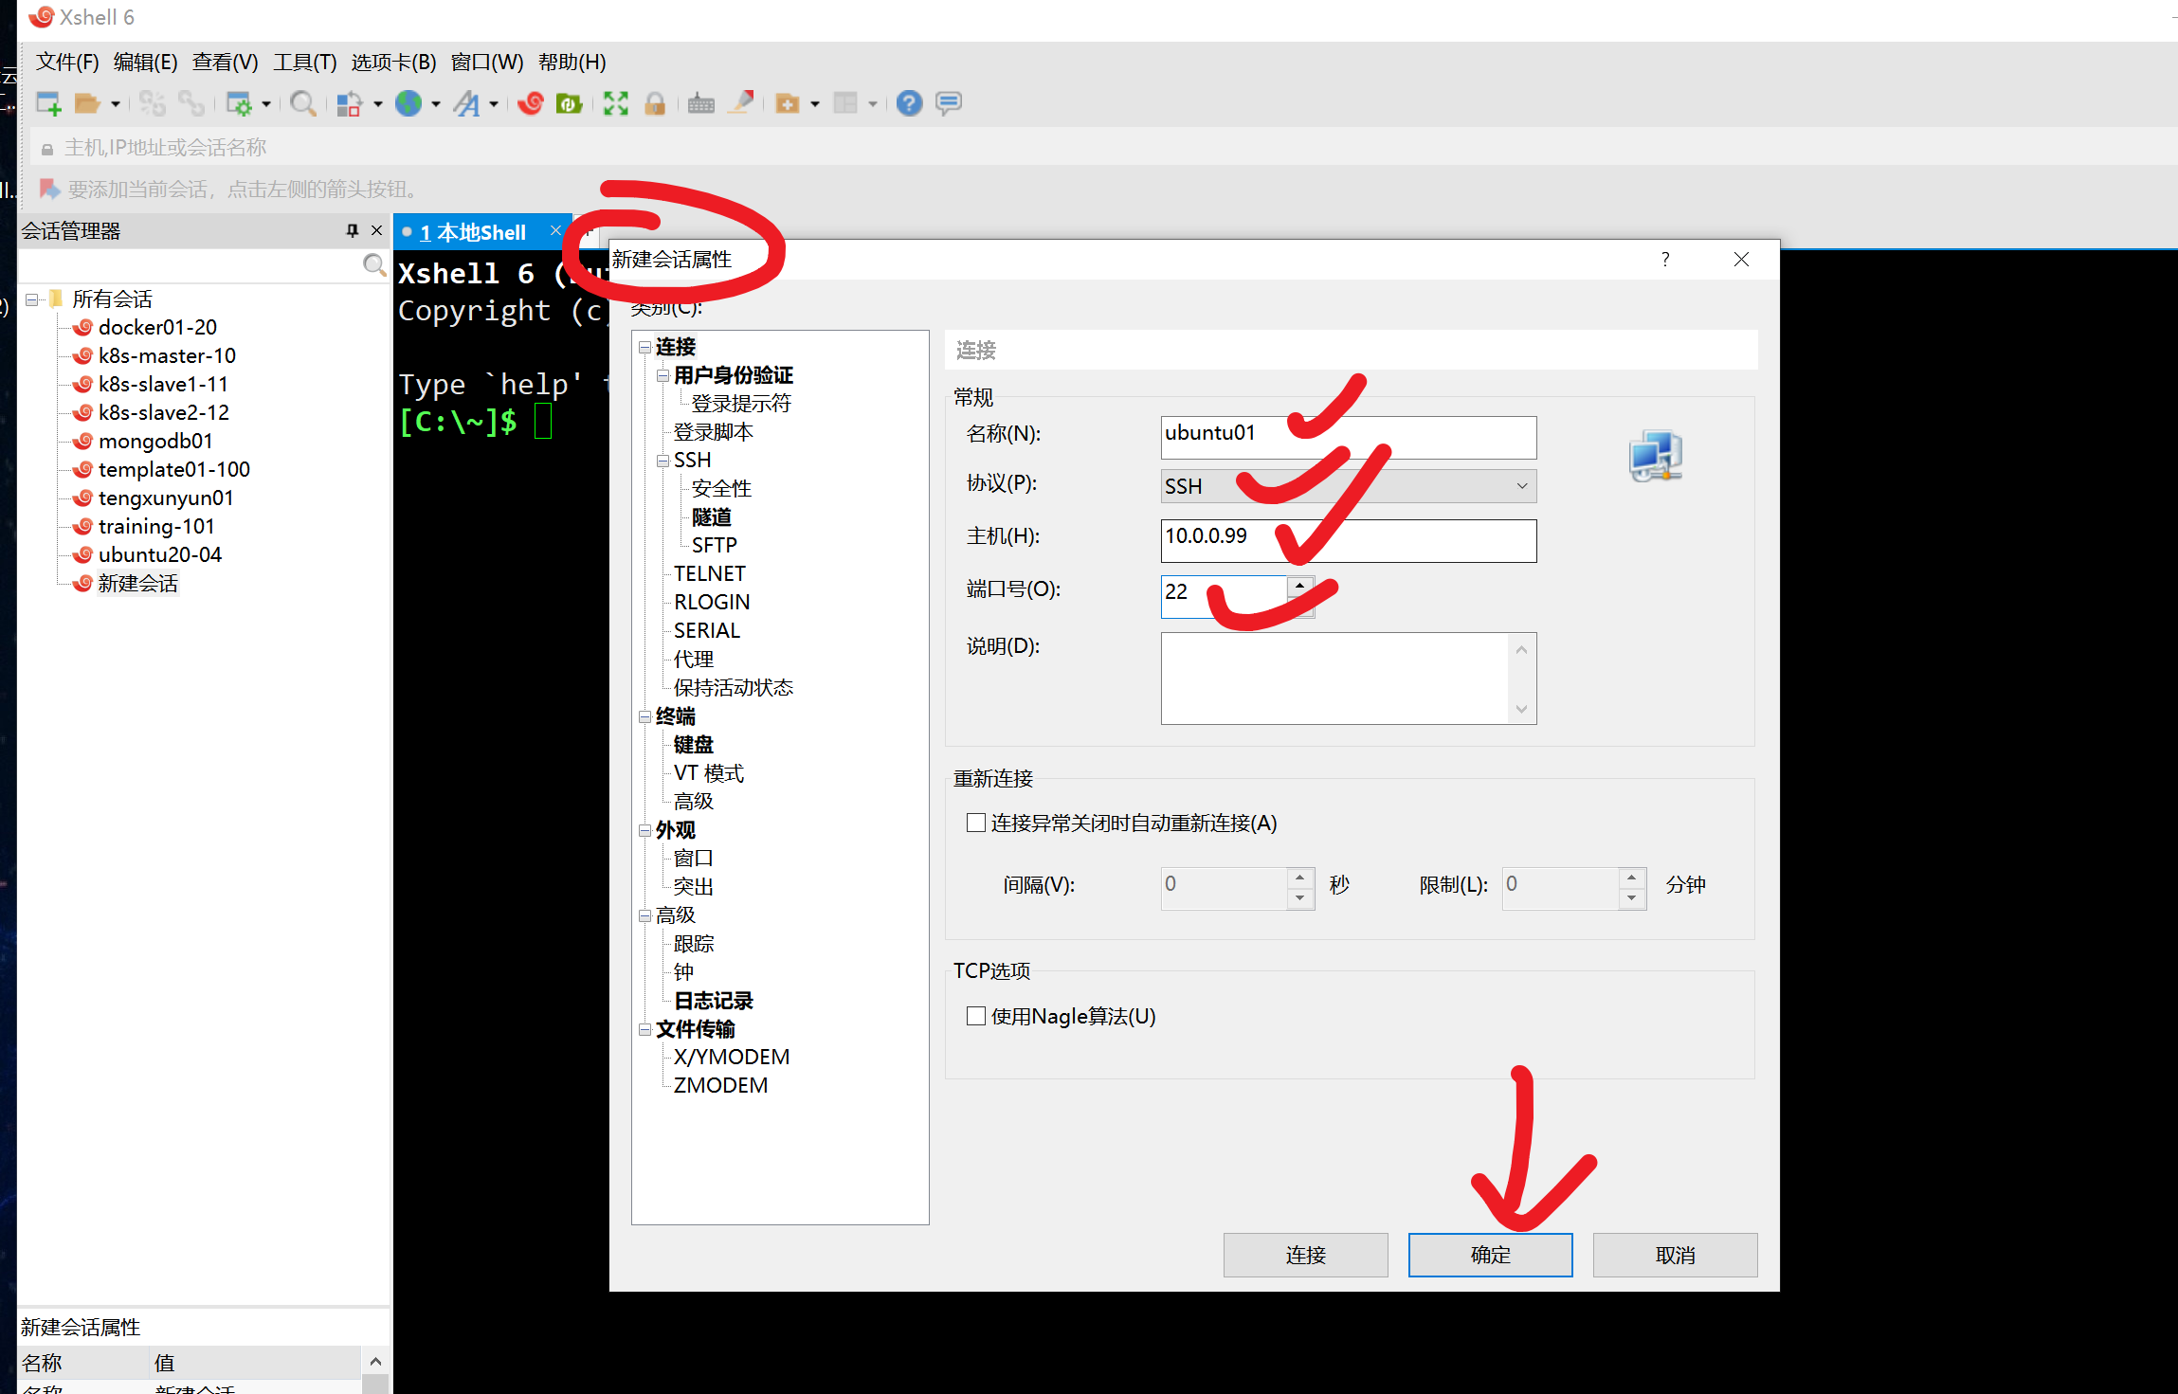Select 新建会话 session in manager
Image resolution: width=2178 pixels, height=1394 pixels.
137,584
